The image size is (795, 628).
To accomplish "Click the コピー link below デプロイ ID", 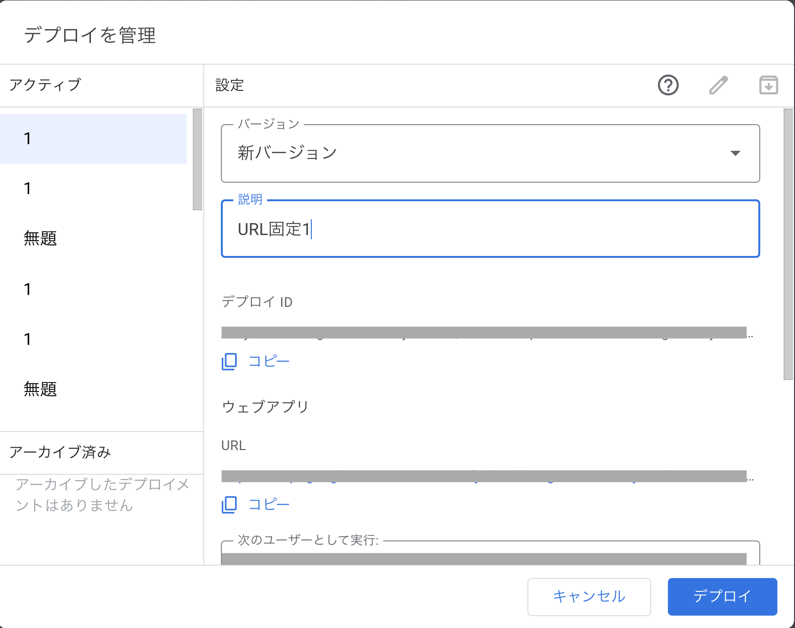I will [x=268, y=361].
